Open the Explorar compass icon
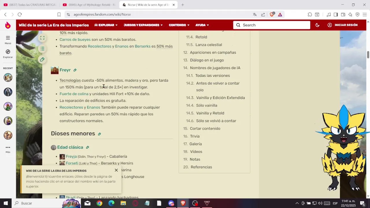Screen dimensions: 370x208 pyautogui.click(x=8, y=52)
